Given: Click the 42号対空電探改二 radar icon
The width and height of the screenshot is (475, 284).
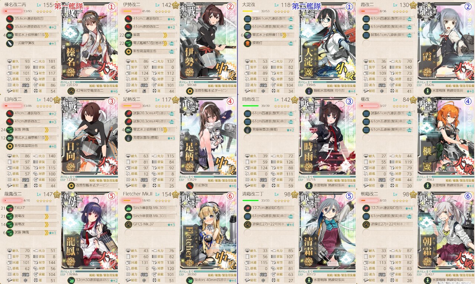Looking at the screenshot, I should tap(70, 91).
